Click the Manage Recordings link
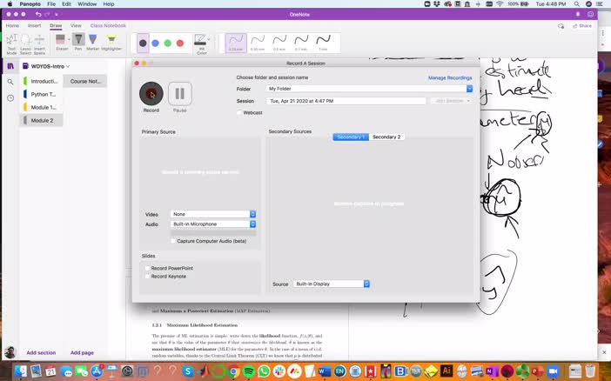611x381 pixels. click(449, 77)
